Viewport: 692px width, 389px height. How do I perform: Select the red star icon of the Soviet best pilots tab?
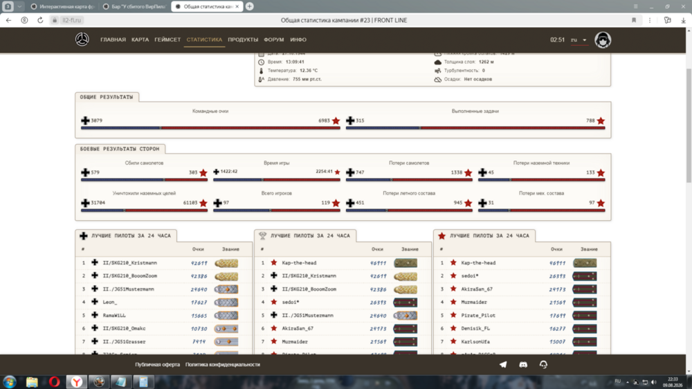[441, 236]
